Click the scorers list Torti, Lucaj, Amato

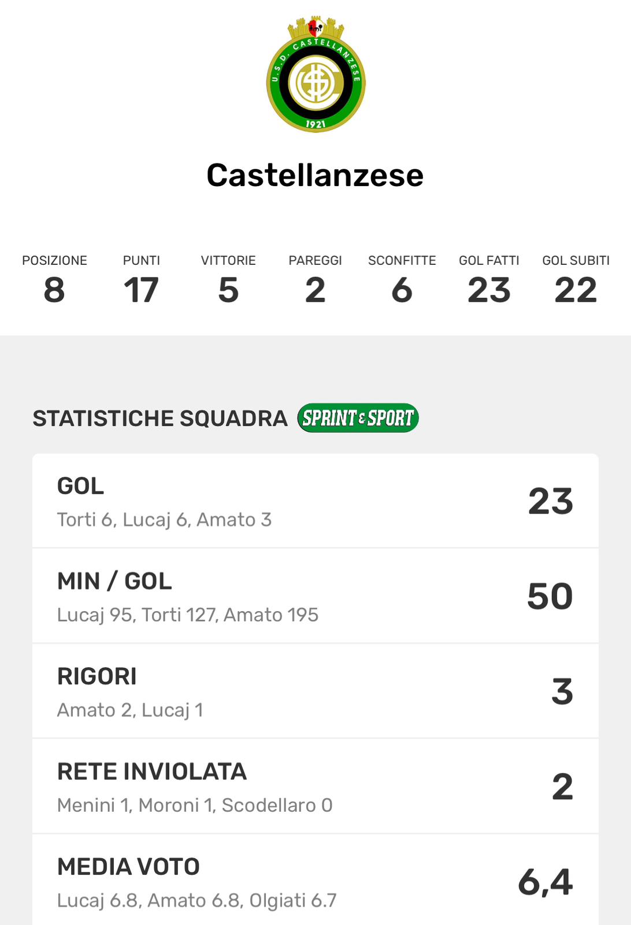point(164,520)
